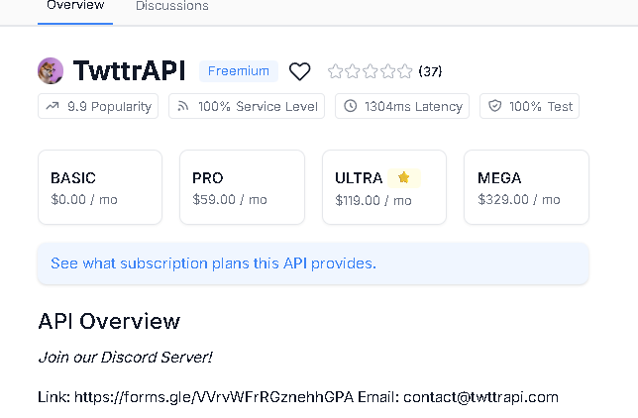Click the (37) ratings count

point(430,71)
